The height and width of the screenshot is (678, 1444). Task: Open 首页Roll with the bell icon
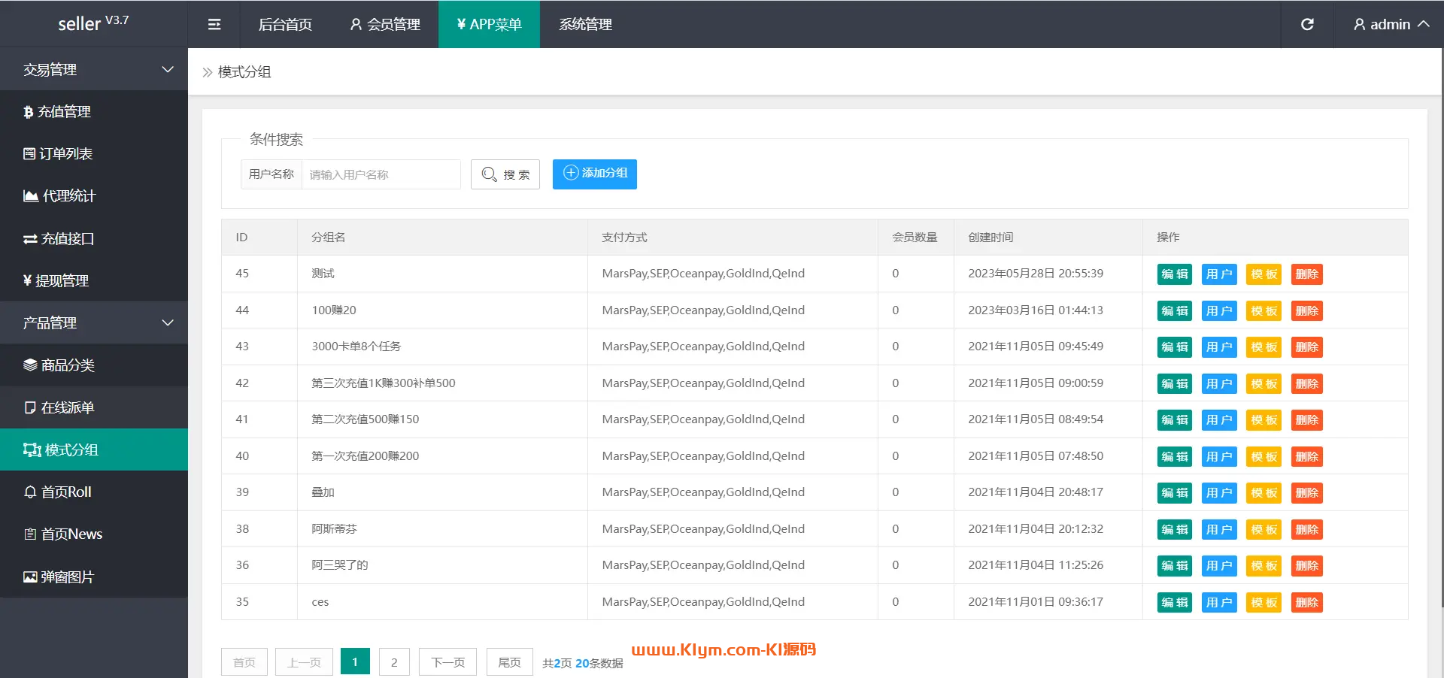pos(58,492)
